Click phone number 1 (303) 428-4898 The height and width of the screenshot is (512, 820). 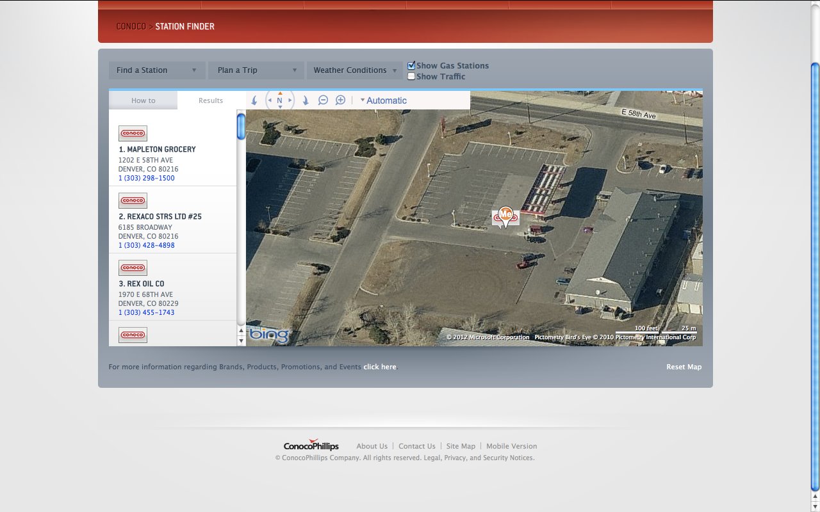tap(146, 245)
